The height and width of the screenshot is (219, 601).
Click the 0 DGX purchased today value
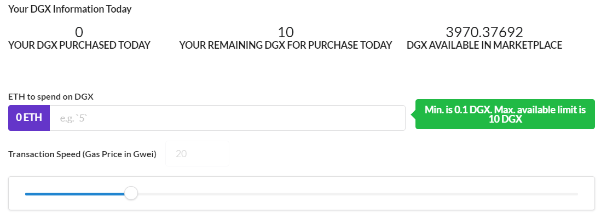pos(79,32)
